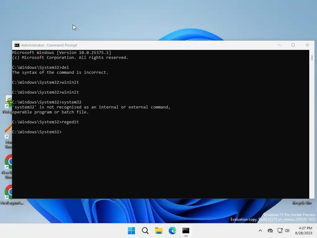
Task: Show hidden system tray icons
Action: click(x=260, y=231)
